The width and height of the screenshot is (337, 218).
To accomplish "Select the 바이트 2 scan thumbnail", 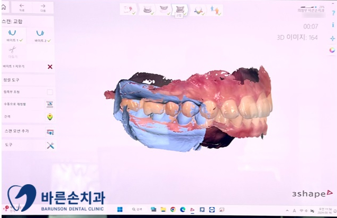I will click(40, 35).
